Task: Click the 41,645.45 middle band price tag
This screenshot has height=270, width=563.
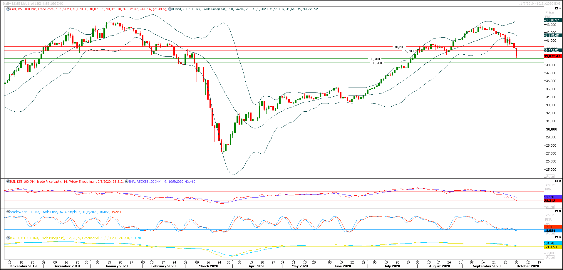Action: [553, 36]
